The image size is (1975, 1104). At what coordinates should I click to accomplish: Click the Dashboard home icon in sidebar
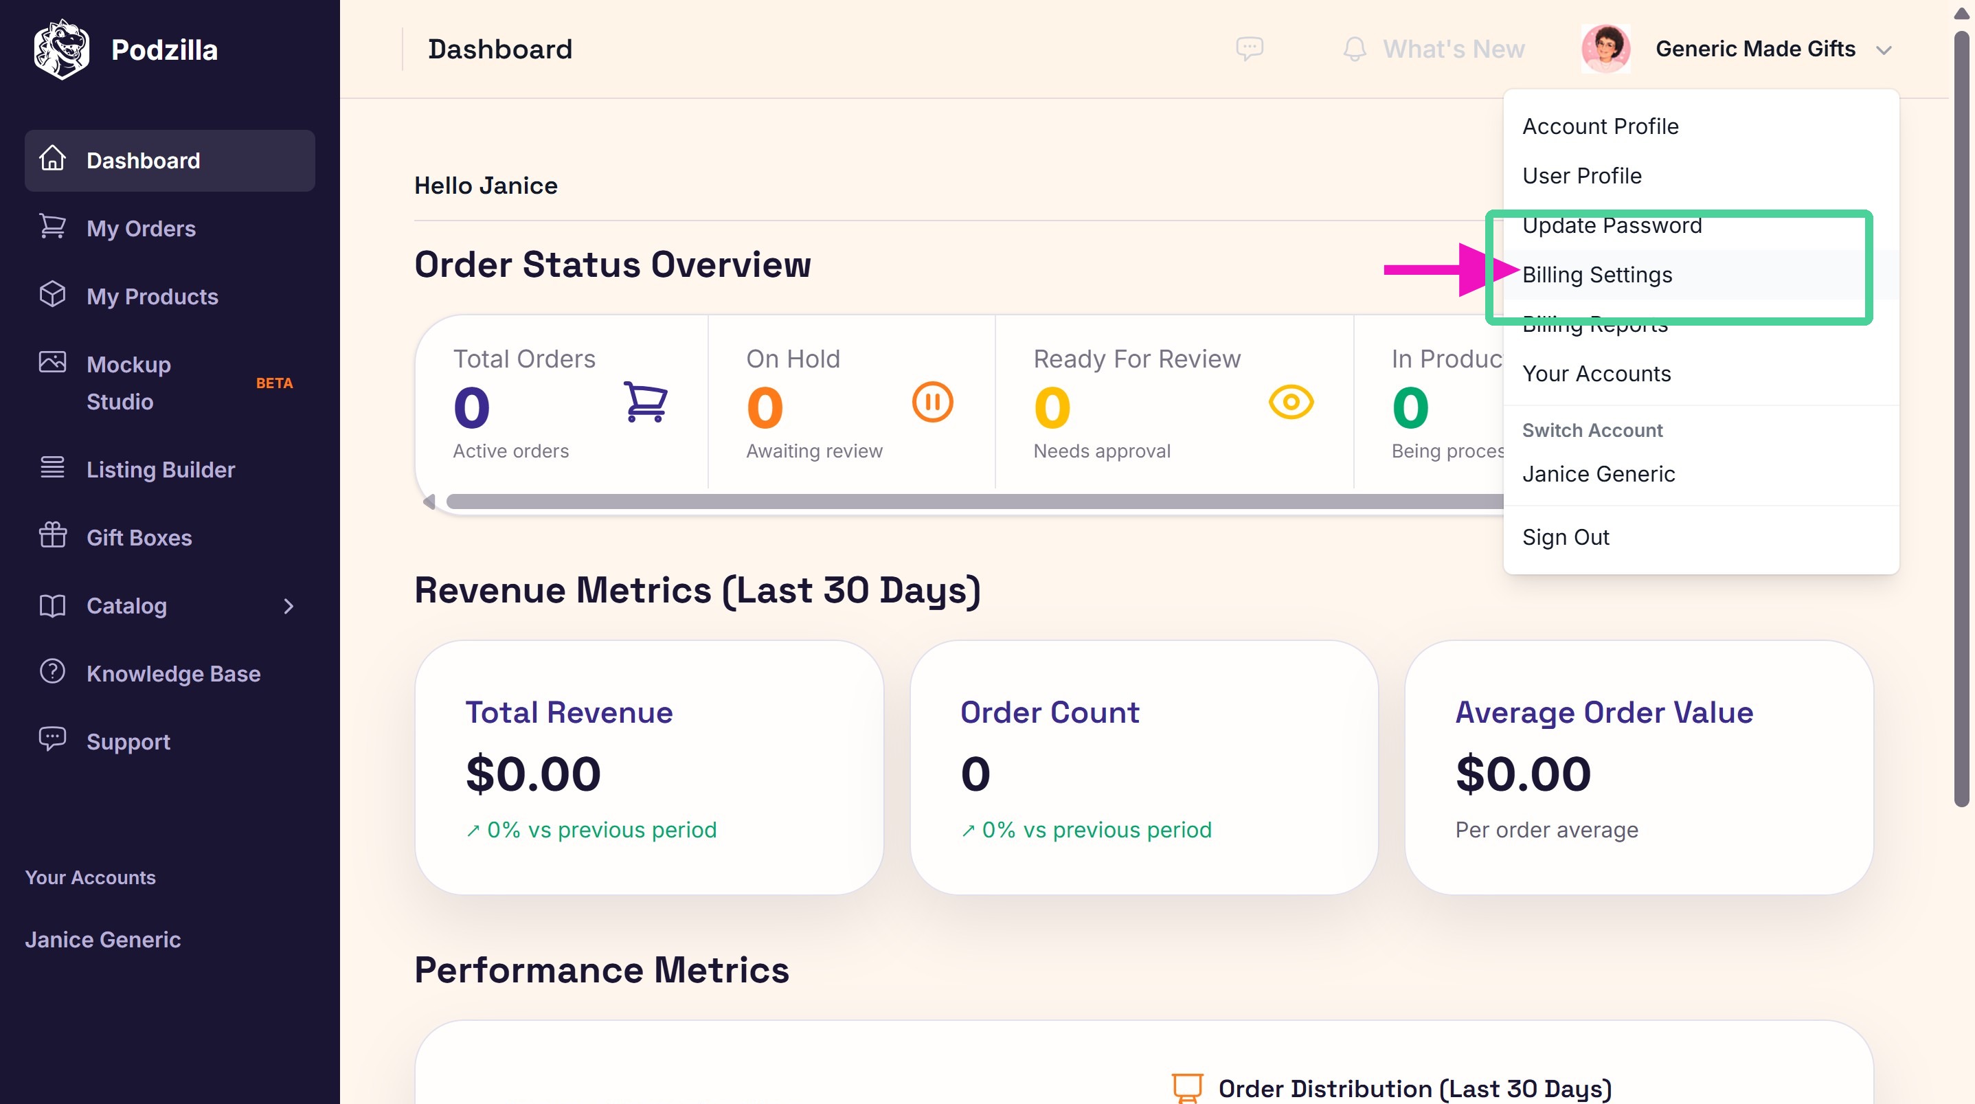(52, 159)
